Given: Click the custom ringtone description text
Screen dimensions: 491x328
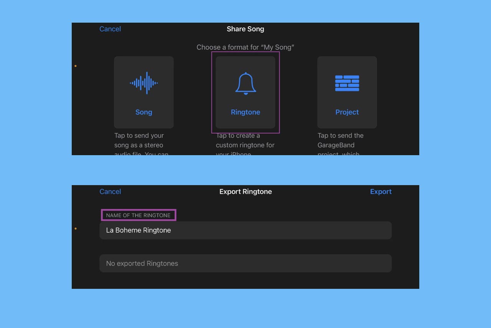Looking at the screenshot, I should pos(245,145).
